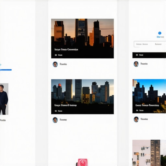This screenshot has width=166, height=166.
Task: Click small tag icon in the blue sky card caption
Action: tap(137, 111)
